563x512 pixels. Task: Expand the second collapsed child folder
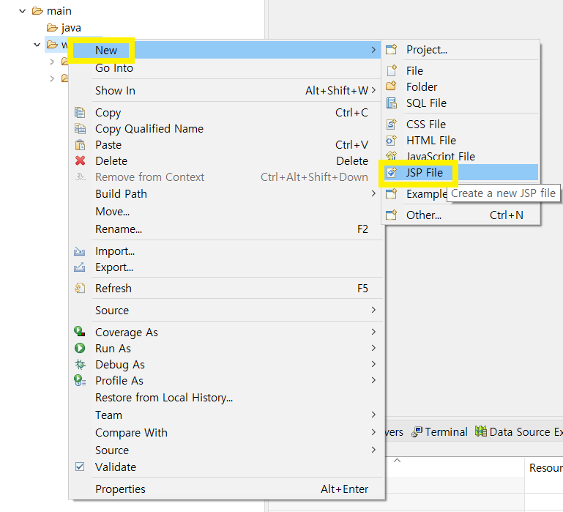pos(52,78)
